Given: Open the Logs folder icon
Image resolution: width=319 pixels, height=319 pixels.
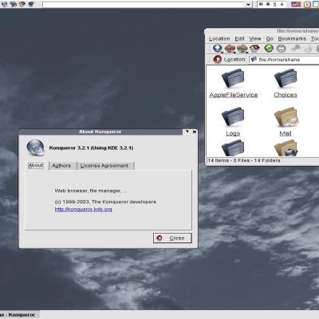Looking at the screenshot, I should (233, 116).
